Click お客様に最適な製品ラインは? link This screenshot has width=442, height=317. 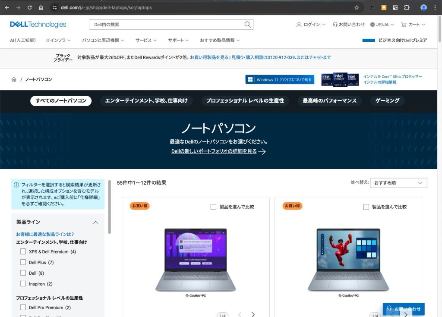point(45,234)
